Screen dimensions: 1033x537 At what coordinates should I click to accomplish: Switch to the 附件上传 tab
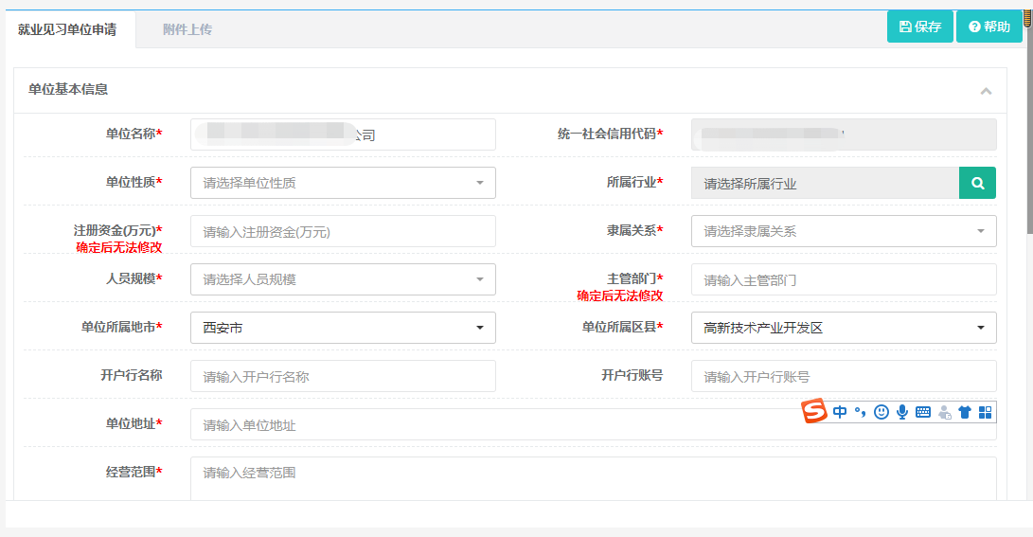[x=187, y=29]
